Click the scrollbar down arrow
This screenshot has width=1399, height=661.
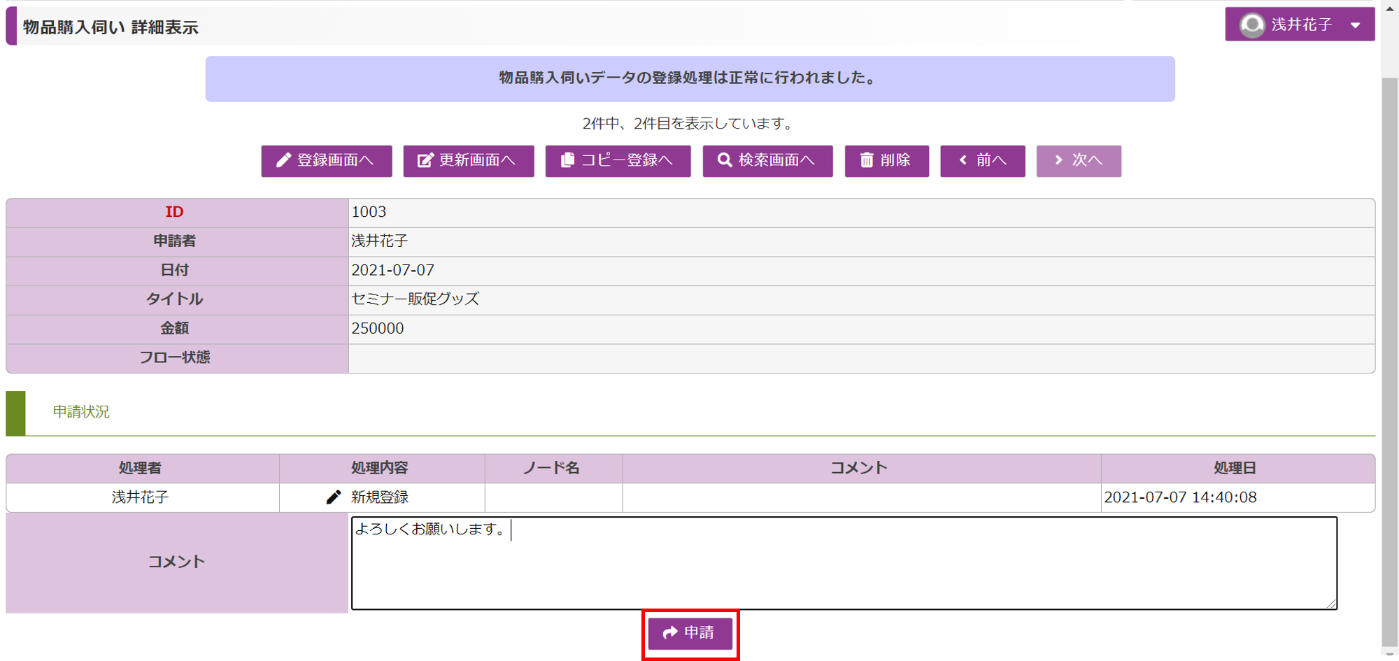(1390, 655)
